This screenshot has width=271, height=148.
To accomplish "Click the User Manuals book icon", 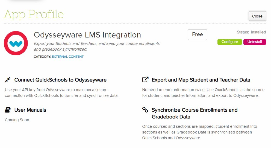I will [x=8, y=110].
